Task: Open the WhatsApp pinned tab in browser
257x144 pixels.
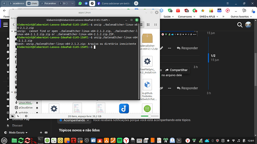Action: coord(80,3)
